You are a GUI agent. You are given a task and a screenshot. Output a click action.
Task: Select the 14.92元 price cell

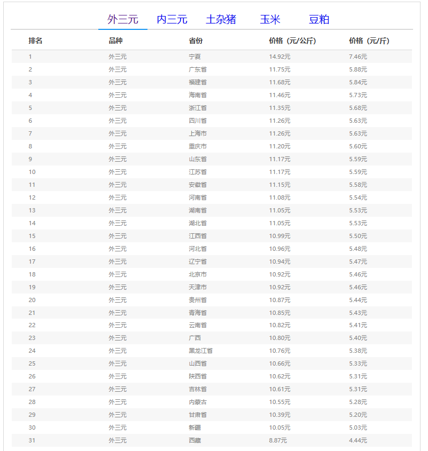pyautogui.click(x=279, y=57)
